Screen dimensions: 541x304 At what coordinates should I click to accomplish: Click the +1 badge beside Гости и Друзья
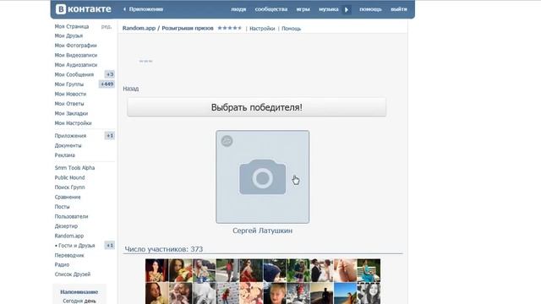pyautogui.click(x=110, y=246)
